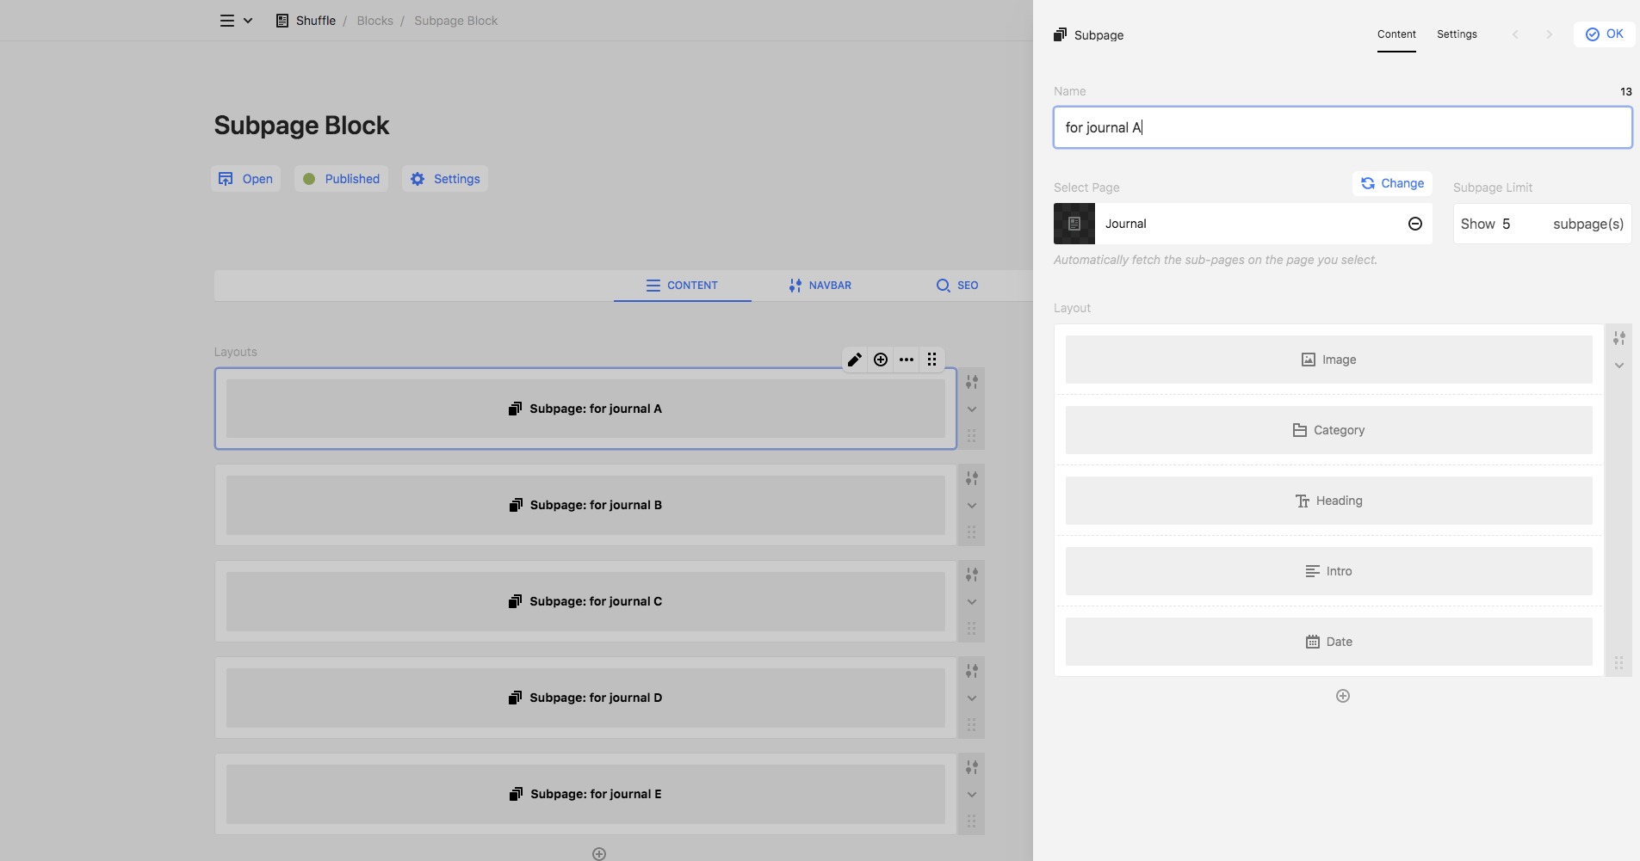1640x861 pixels.
Task: Click the pencil edit icon on layout toolbar
Action: tap(854, 360)
